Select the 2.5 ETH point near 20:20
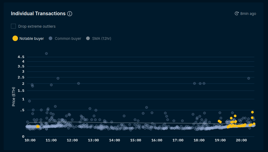 [249, 78]
